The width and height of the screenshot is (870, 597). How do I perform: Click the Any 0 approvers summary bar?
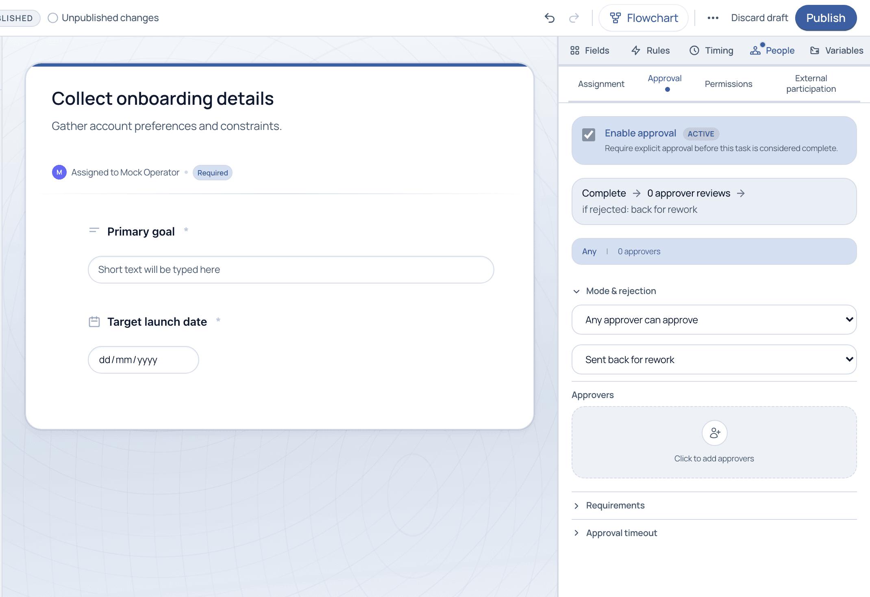pyautogui.click(x=714, y=251)
